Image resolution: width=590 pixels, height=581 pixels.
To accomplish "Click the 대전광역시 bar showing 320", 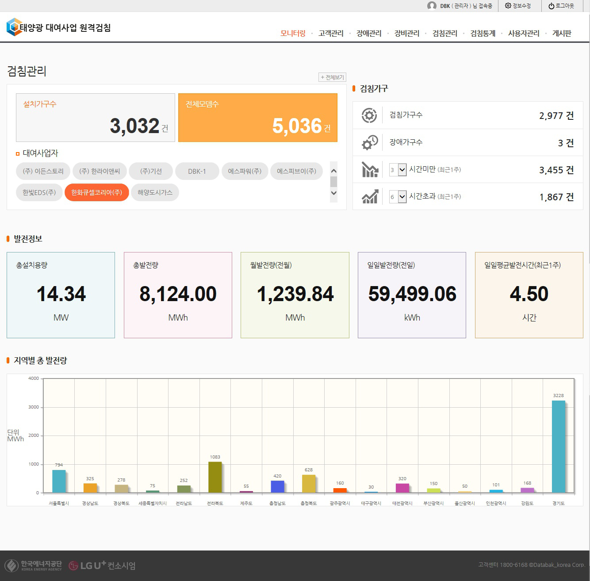I will (402, 488).
